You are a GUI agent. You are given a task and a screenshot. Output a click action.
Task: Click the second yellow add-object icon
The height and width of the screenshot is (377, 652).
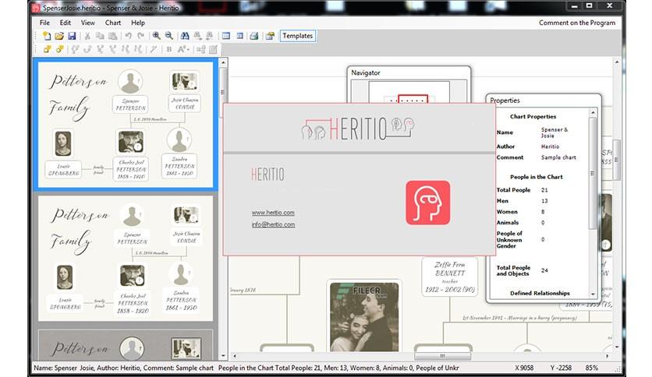tap(59, 49)
